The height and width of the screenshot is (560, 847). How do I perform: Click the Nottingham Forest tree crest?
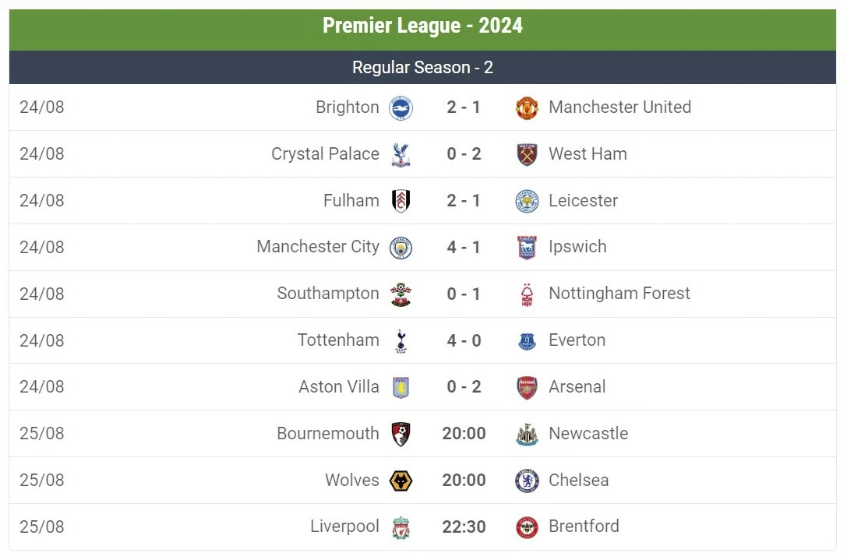coord(526,294)
